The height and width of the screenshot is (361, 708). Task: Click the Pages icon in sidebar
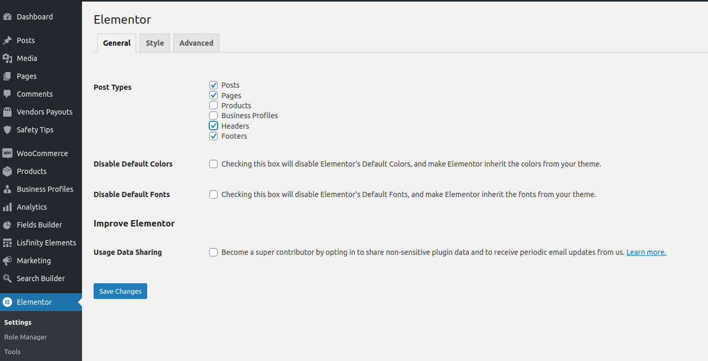tap(7, 76)
